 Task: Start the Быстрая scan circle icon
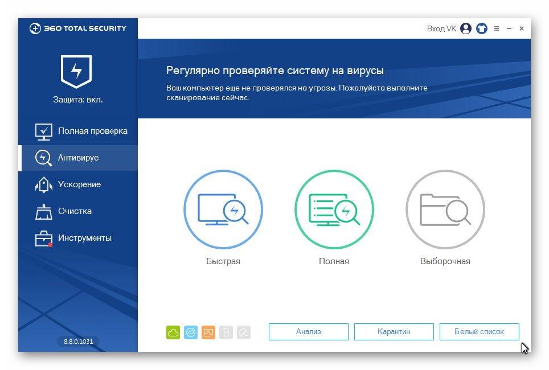click(223, 209)
